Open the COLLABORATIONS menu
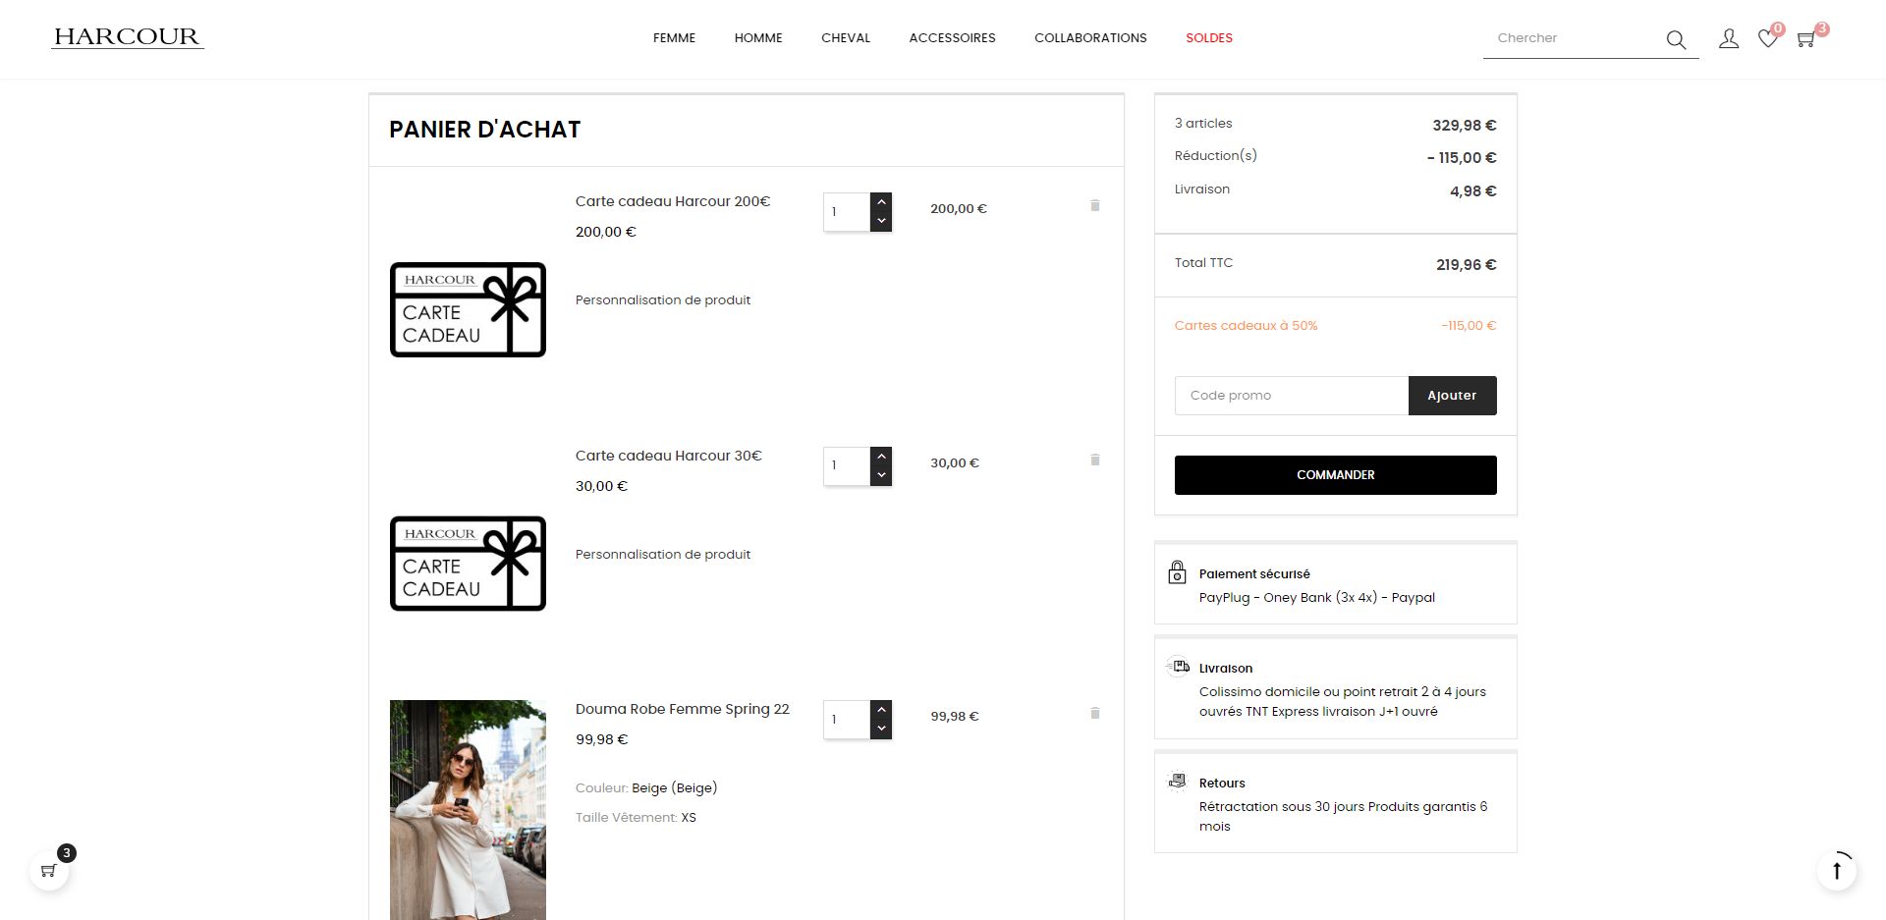The width and height of the screenshot is (1886, 920). (x=1090, y=38)
